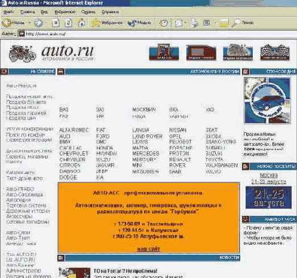Click the icon left of the news header bar
The image size is (297, 278).
point(61,258)
